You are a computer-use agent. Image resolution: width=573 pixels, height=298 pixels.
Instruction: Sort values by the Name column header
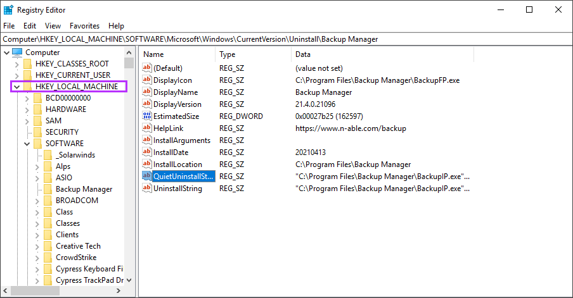(x=177, y=54)
